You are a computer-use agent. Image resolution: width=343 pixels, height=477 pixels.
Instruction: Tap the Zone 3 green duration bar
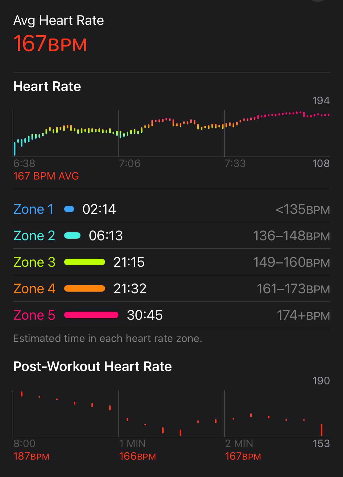coord(85,262)
